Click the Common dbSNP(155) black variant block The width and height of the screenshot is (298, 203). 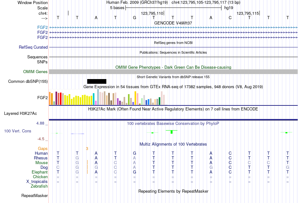coord(97,81)
